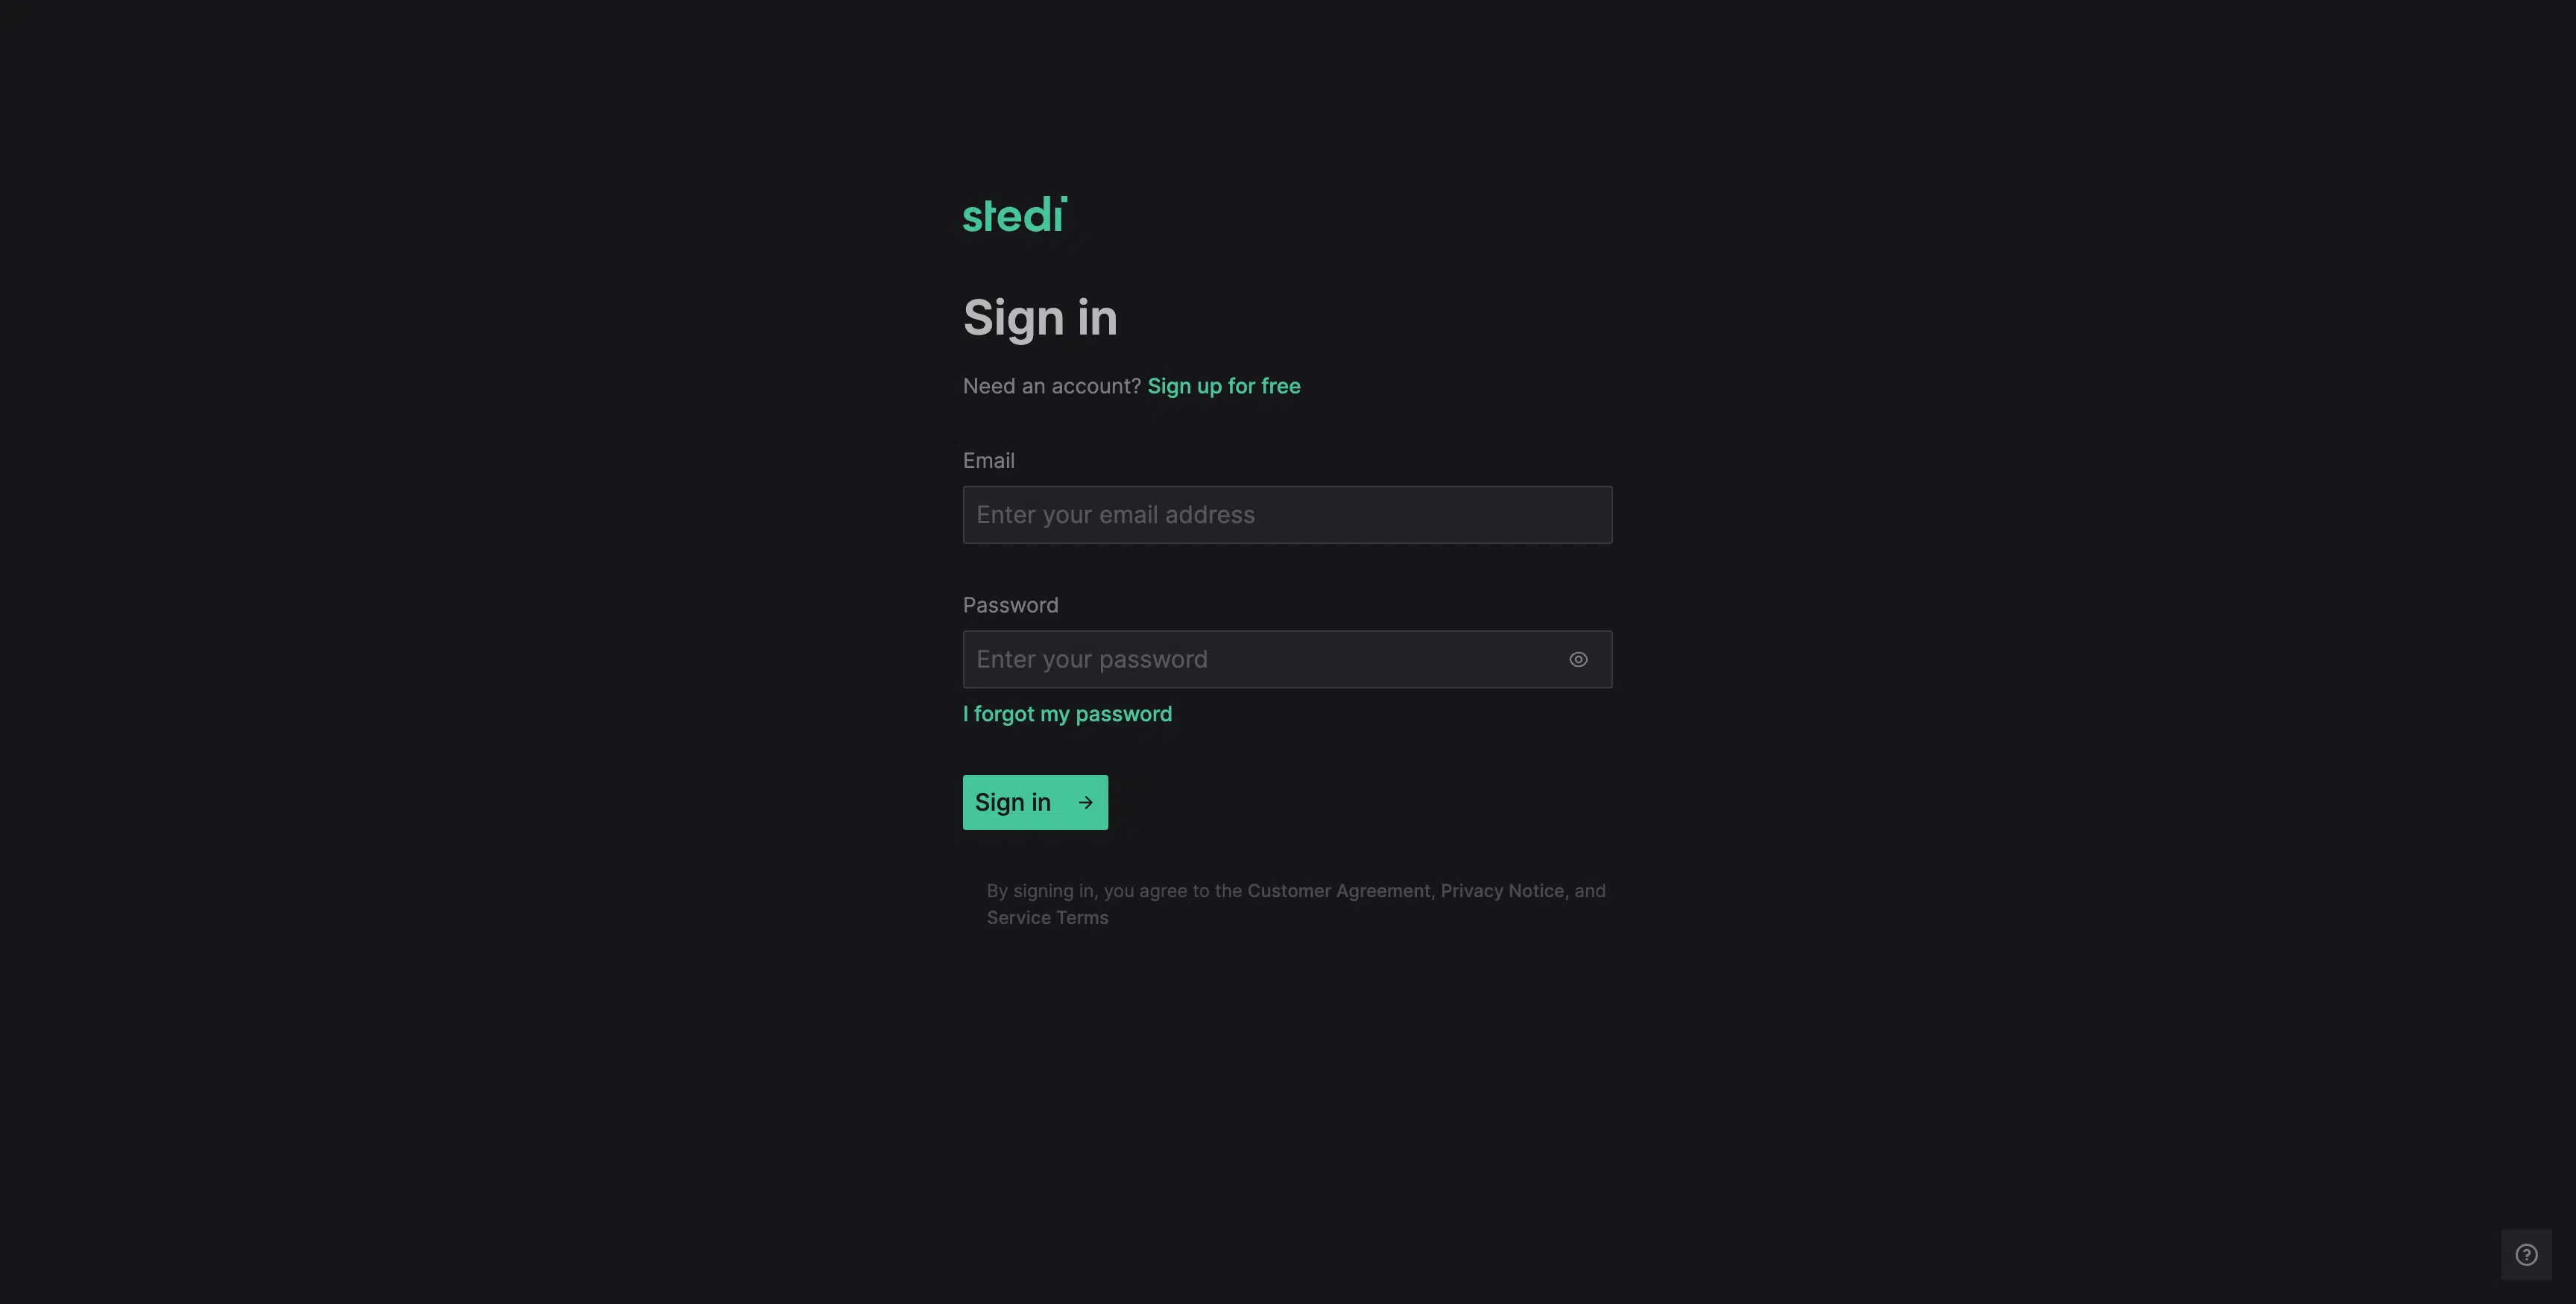Open the Customer Agreement link

(x=1338, y=891)
